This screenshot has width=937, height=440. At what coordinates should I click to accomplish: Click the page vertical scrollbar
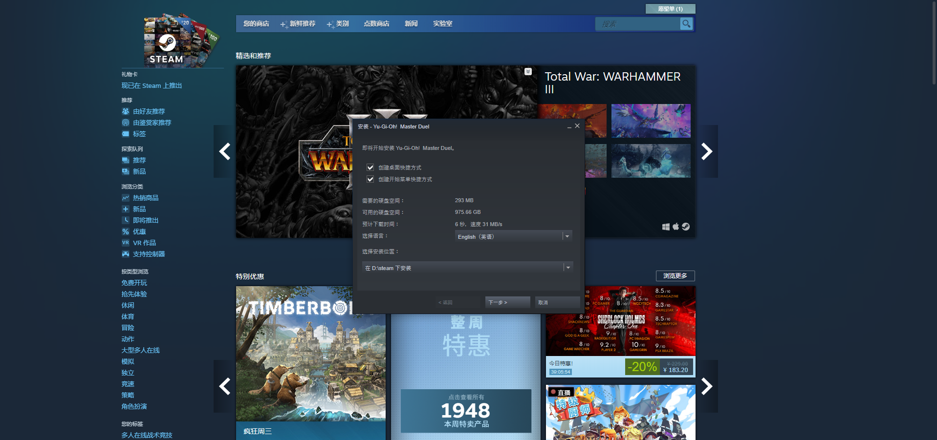pyautogui.click(x=934, y=43)
